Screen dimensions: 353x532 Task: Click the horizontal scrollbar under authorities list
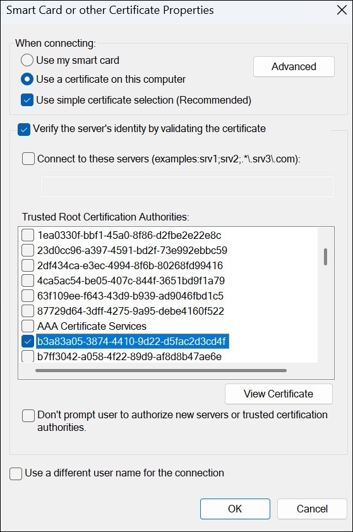coord(161,370)
